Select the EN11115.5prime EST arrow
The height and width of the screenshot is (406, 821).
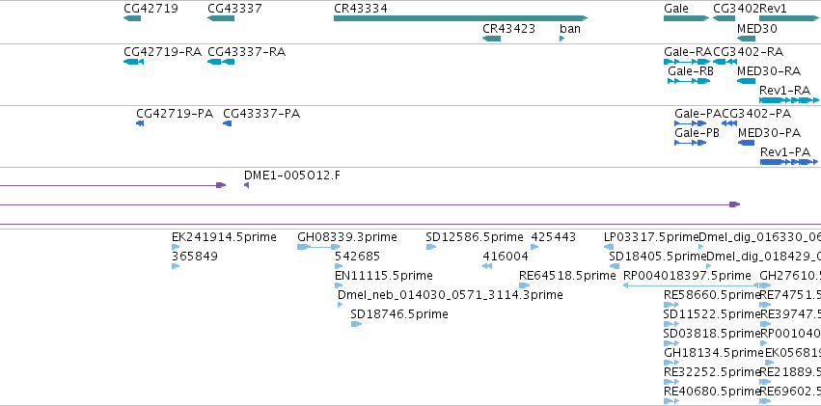pos(339,285)
